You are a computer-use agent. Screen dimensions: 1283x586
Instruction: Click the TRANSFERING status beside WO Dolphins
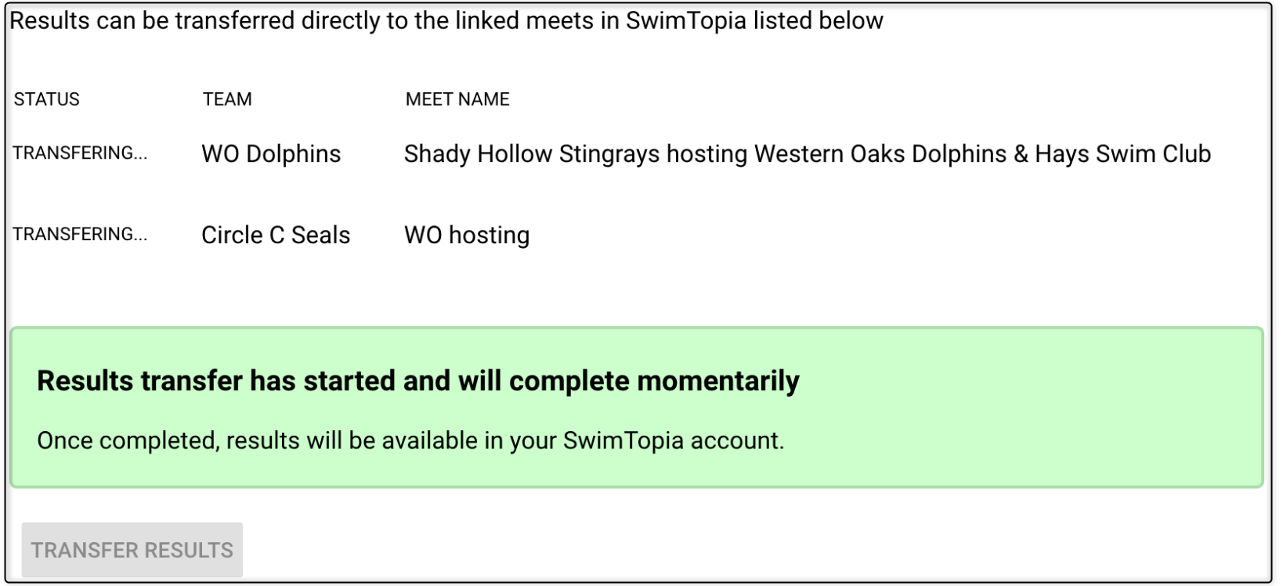point(80,153)
